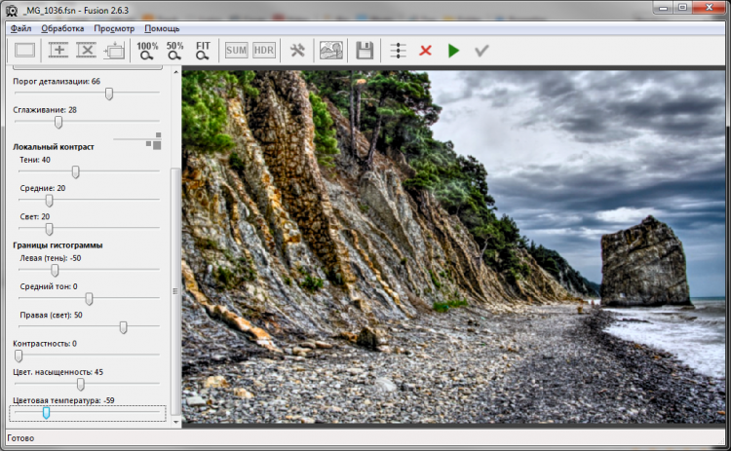Click the Готово status bar text
731x451 pixels.
(x=20, y=438)
